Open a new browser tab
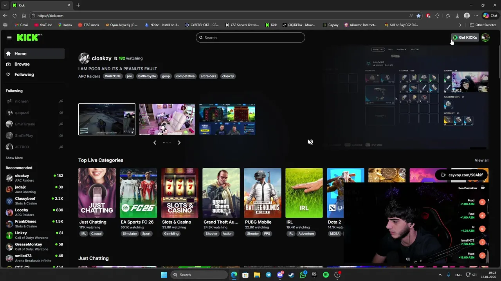Image resolution: width=501 pixels, height=281 pixels. pos(78,5)
